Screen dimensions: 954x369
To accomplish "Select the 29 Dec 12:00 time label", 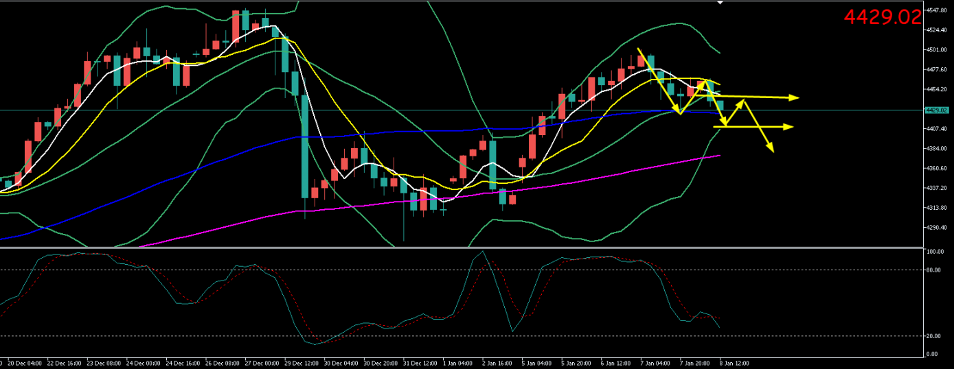I will click(301, 362).
